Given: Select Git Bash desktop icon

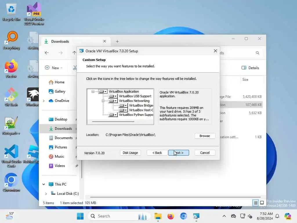Looking at the screenshot, I should point(11,97).
